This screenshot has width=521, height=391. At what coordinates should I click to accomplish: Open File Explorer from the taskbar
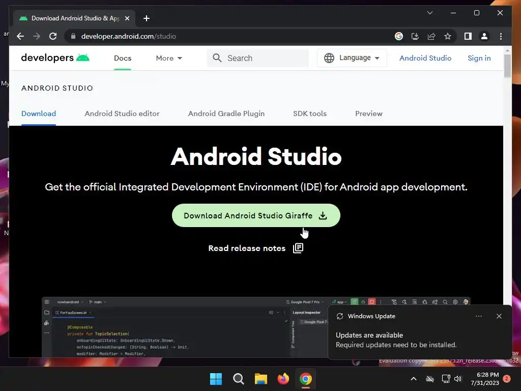click(x=261, y=379)
